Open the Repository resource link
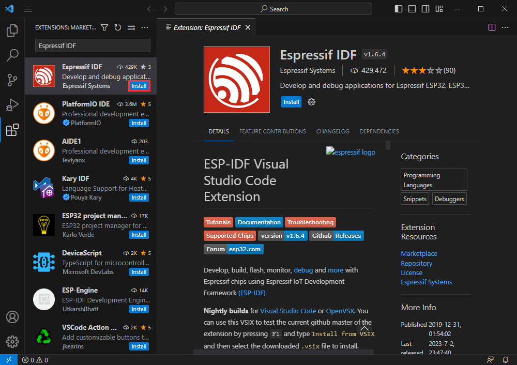Image resolution: width=517 pixels, height=365 pixels. (x=416, y=264)
